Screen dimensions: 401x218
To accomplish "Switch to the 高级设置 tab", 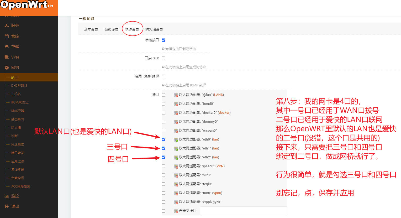I will point(111,29).
